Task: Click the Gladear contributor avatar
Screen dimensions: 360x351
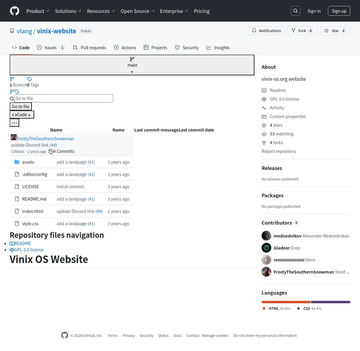Action: [x=266, y=248]
